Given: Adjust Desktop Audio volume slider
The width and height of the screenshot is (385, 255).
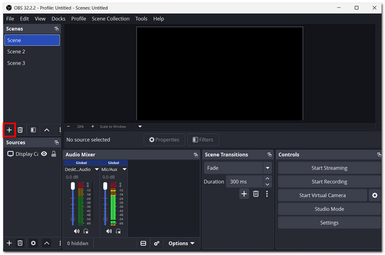Looking at the screenshot, I should [x=73, y=204].
